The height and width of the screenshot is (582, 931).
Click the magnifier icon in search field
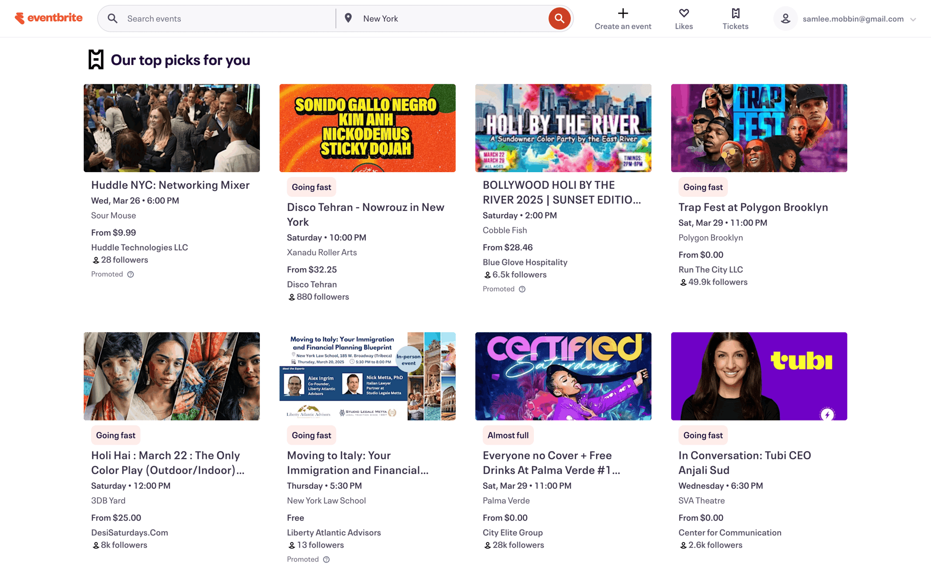point(112,18)
